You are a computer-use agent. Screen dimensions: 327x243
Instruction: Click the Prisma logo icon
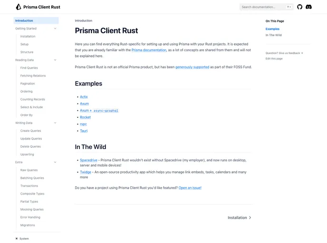coord(19,7)
